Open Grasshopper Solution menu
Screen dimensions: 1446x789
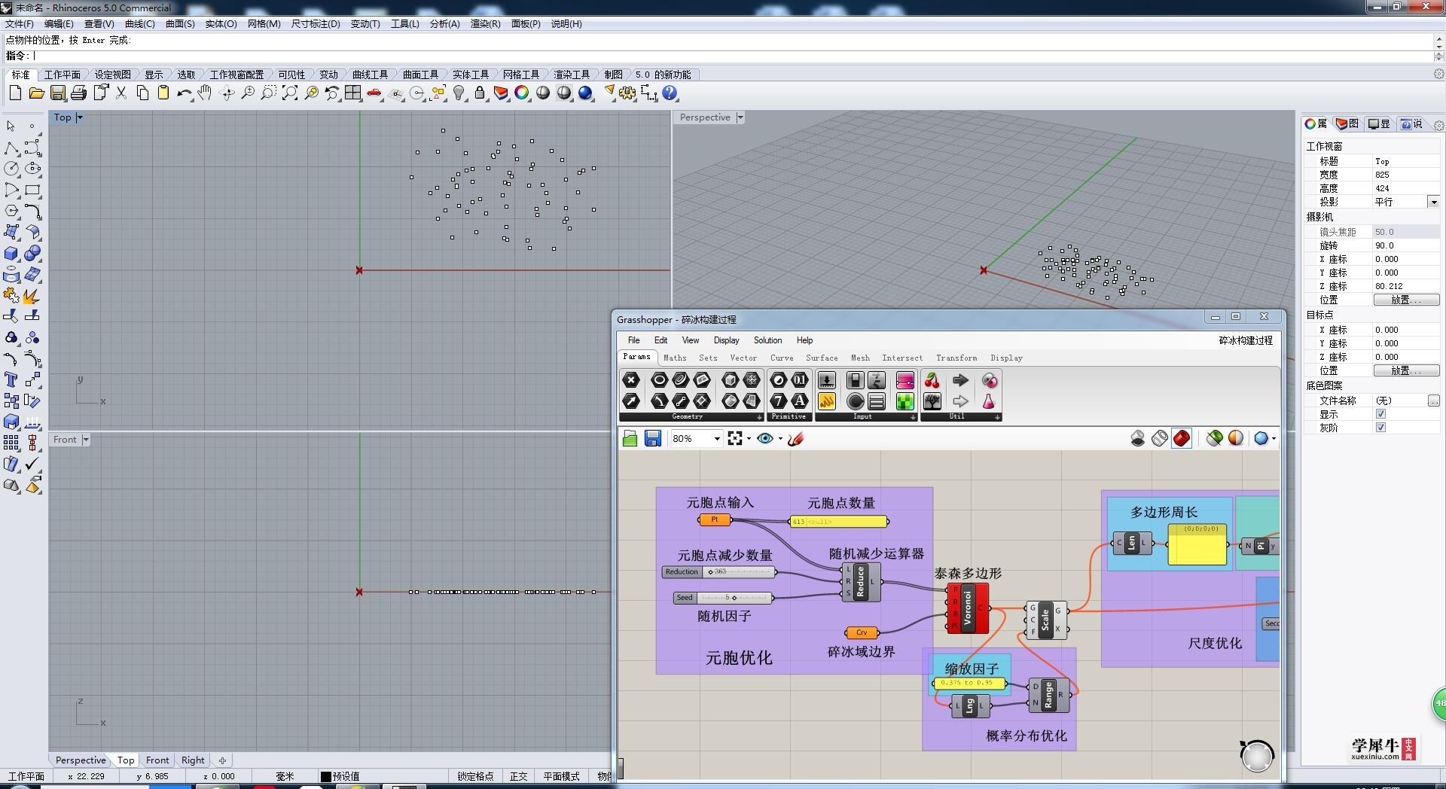click(x=767, y=340)
